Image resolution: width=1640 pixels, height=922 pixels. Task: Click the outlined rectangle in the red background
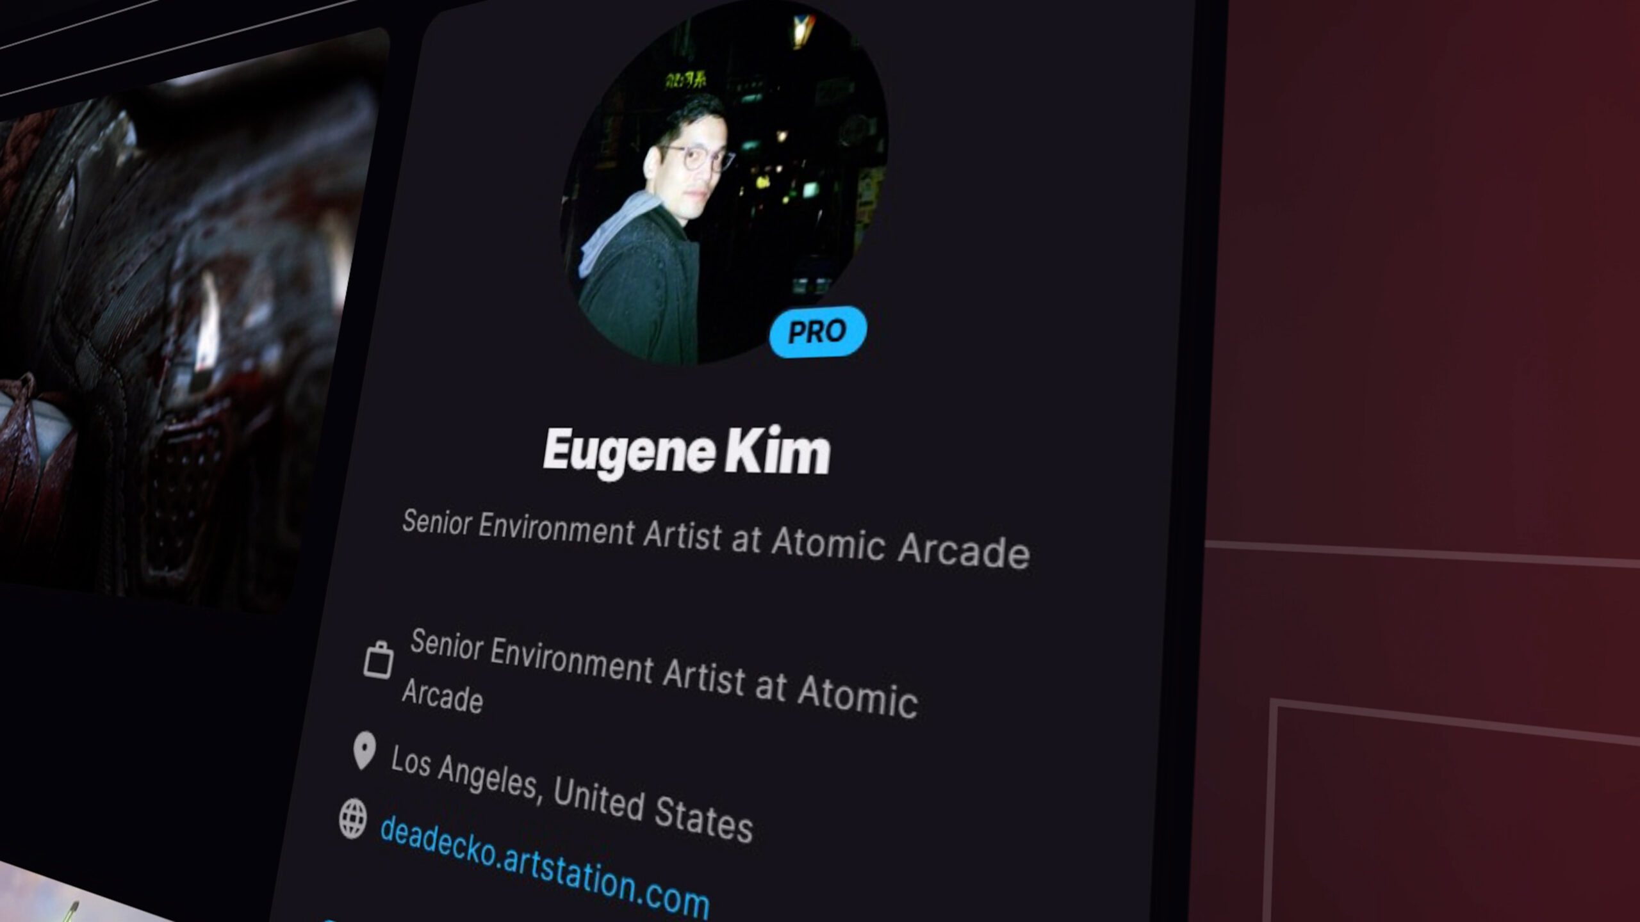pos(1454,812)
